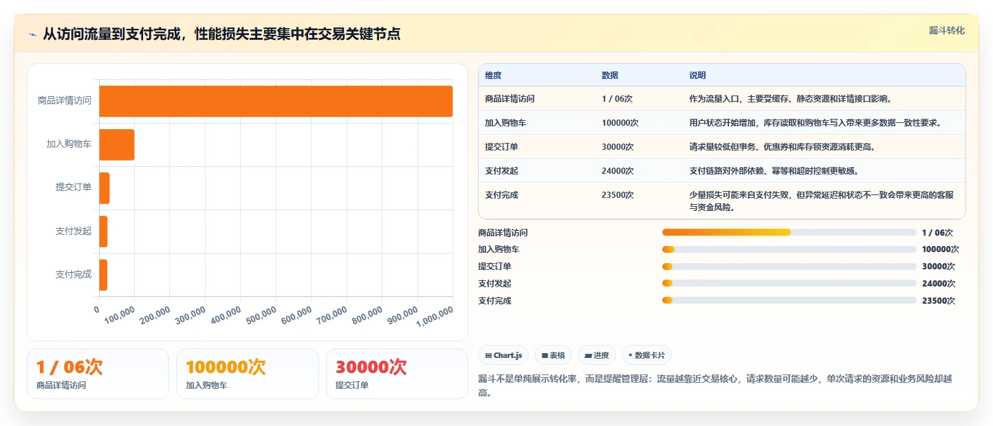Open the red 30000次 data card

[397, 374]
